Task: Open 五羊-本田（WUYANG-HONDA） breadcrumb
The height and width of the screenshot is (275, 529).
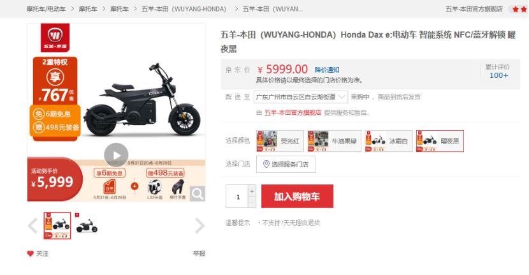Action: (x=184, y=9)
